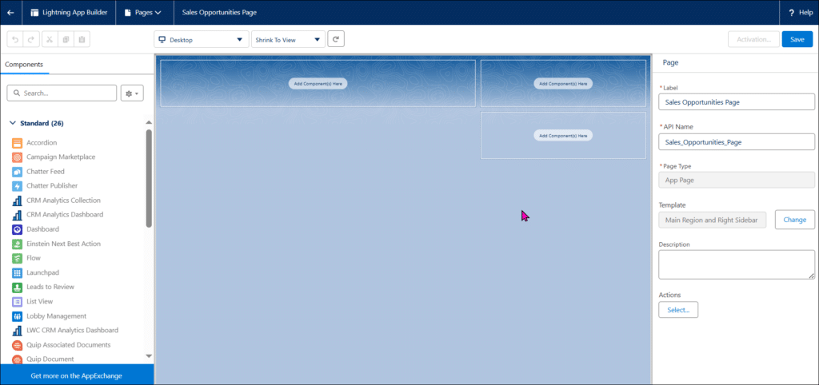The width and height of the screenshot is (819, 385).
Task: Click the API Name input field
Action: point(737,142)
